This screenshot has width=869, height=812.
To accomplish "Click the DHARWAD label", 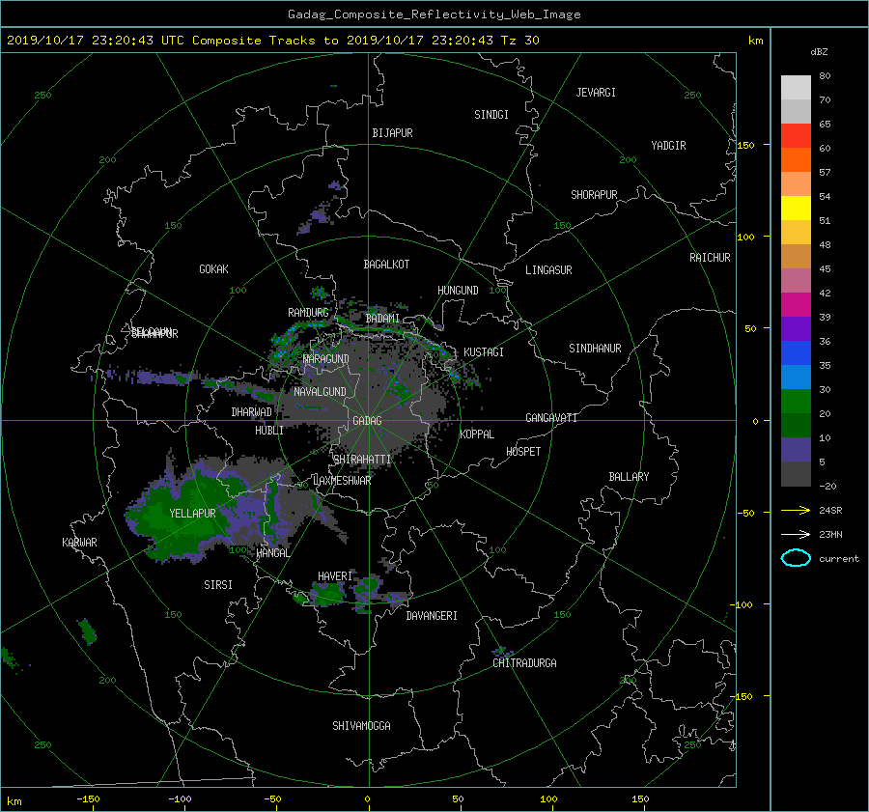I will click(251, 412).
